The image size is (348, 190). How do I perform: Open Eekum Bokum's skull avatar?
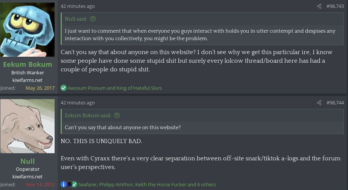click(27, 30)
